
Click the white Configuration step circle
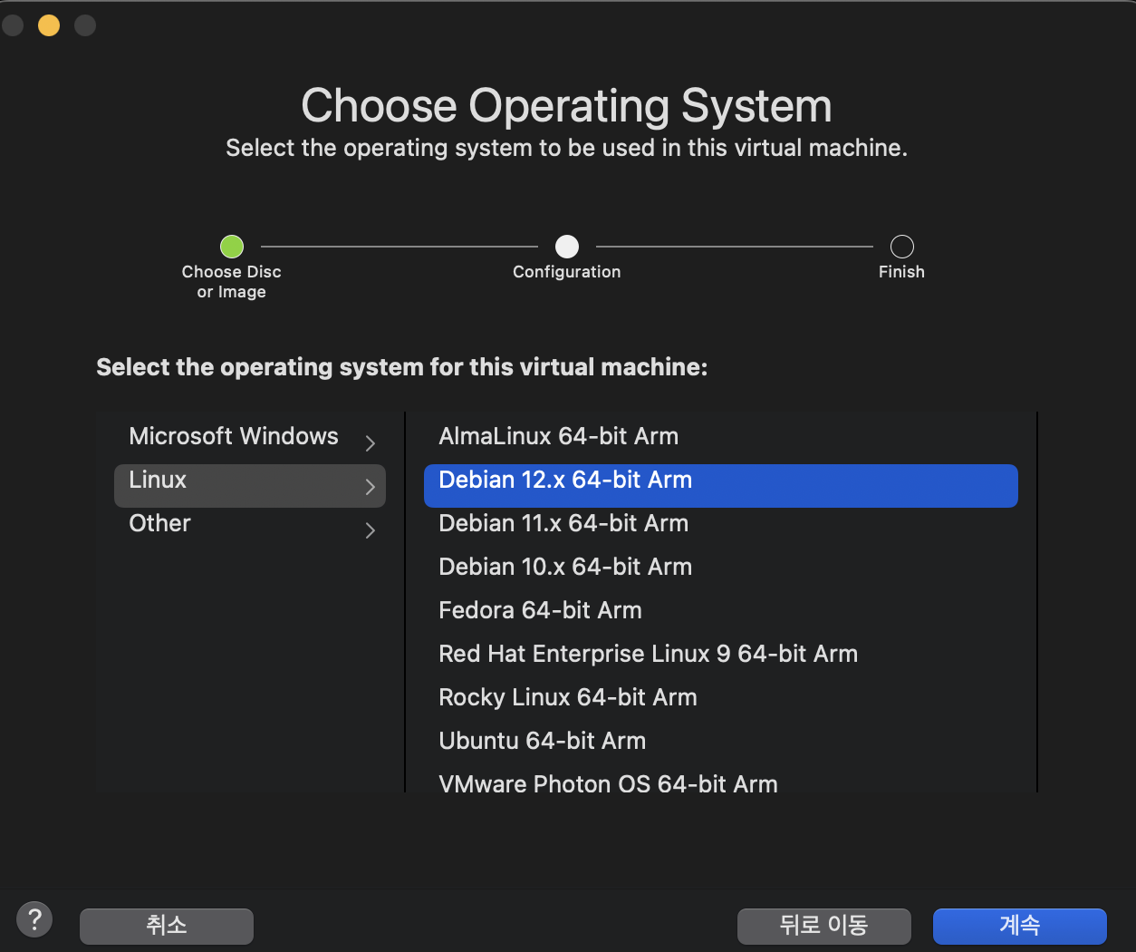point(567,247)
